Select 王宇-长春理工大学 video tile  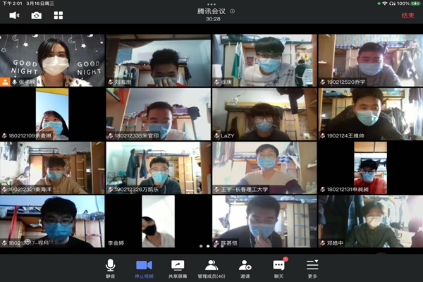tap(264, 168)
